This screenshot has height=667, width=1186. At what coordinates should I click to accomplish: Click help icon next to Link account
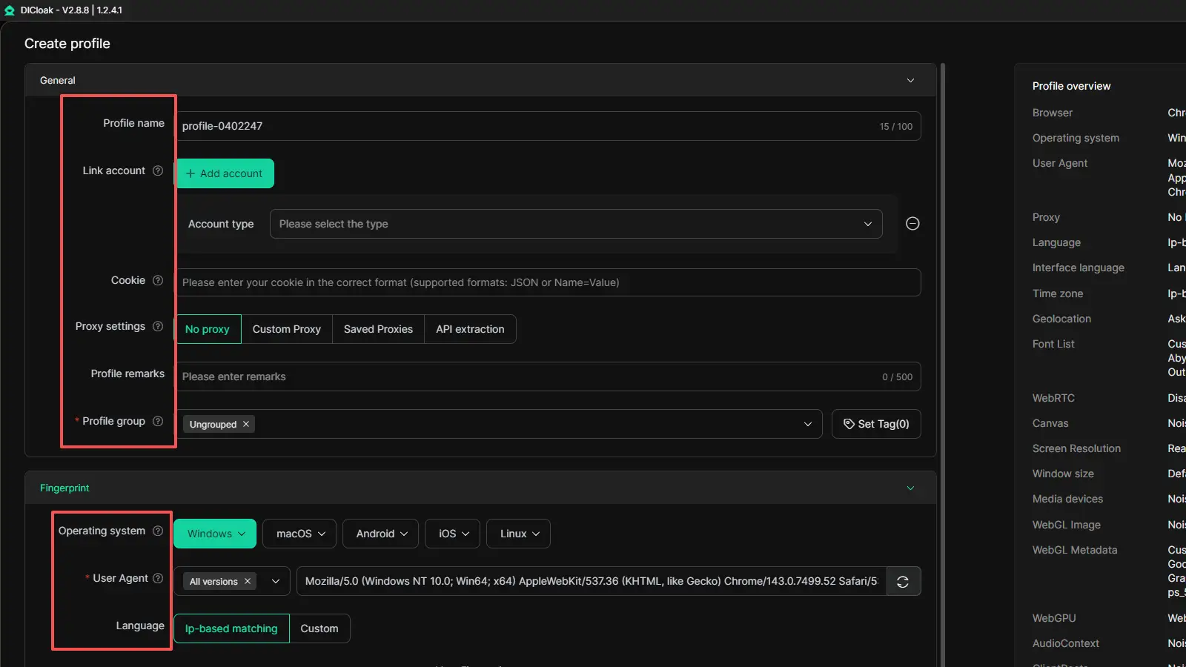[x=158, y=170]
